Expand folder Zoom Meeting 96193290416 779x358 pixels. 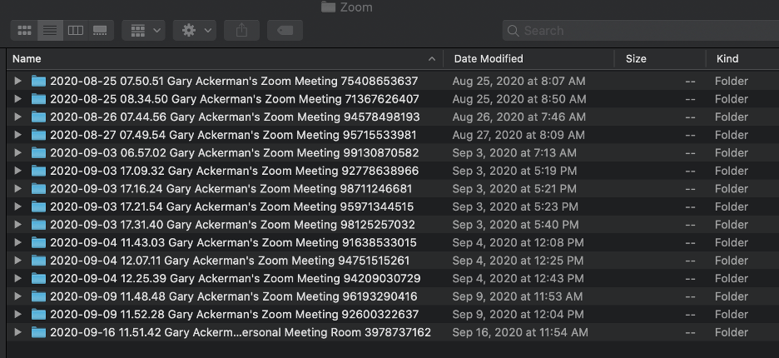pos(17,296)
